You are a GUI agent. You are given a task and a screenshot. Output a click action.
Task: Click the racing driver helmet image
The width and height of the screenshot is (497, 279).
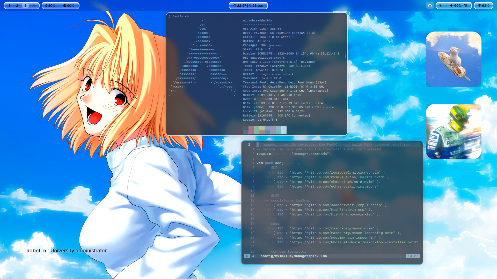pyautogui.click(x=454, y=131)
